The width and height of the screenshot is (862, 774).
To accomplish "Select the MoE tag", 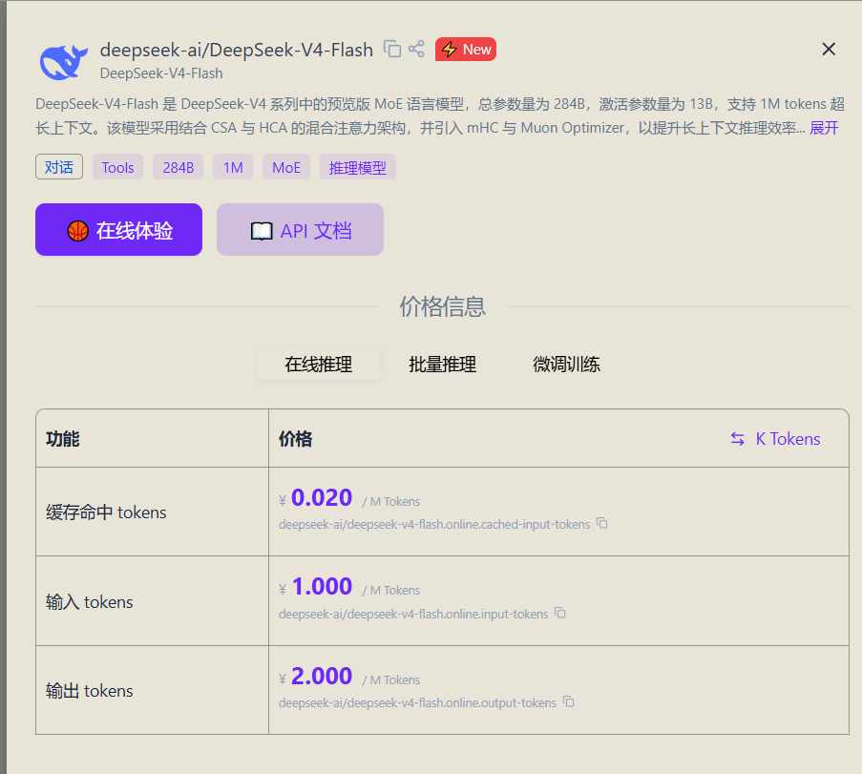I will click(x=286, y=167).
